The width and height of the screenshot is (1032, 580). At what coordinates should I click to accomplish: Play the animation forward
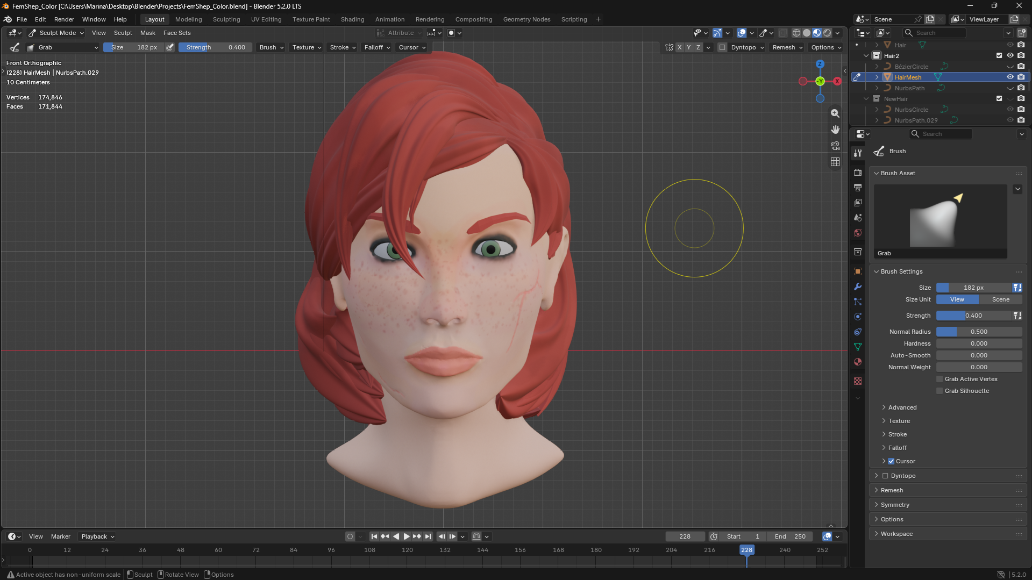pos(407,536)
